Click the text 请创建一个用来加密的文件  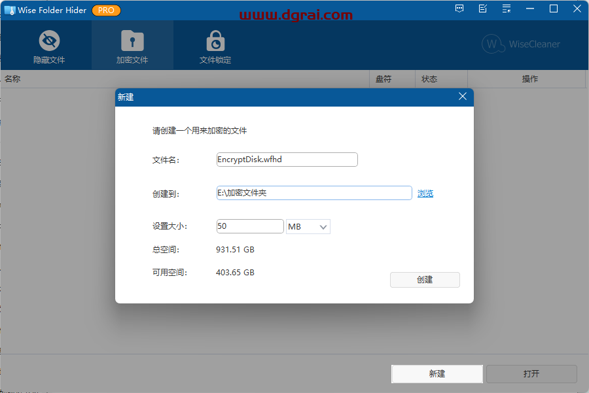click(x=200, y=131)
